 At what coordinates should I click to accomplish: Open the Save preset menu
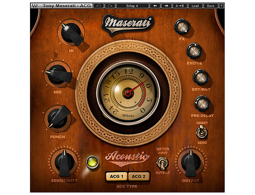211,6
